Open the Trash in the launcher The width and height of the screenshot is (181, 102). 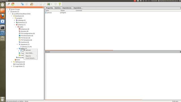click(3, 99)
